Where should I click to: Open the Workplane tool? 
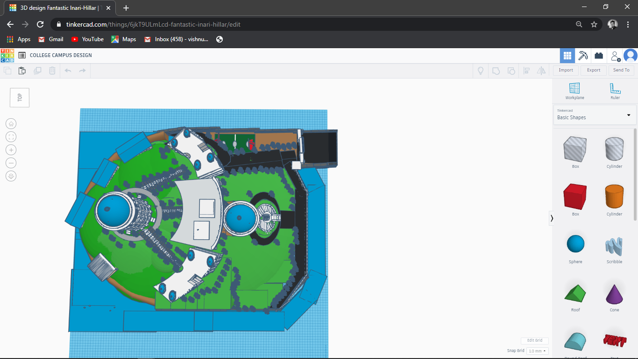pos(574,90)
